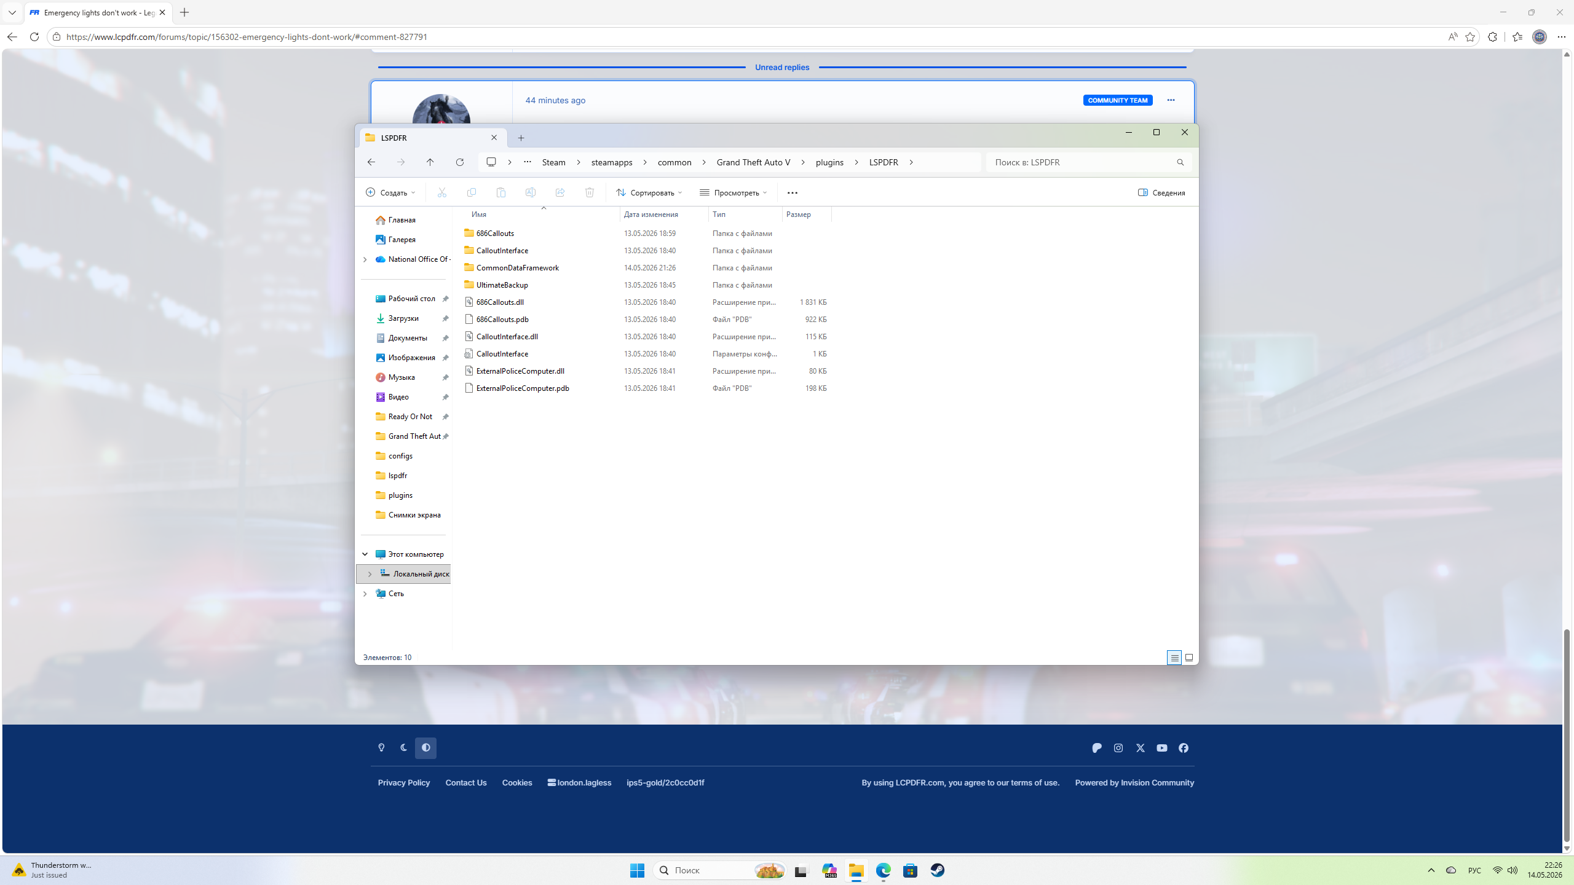The image size is (1574, 885).
Task: Open the See more ellipsis in toolbar
Action: [x=792, y=192]
